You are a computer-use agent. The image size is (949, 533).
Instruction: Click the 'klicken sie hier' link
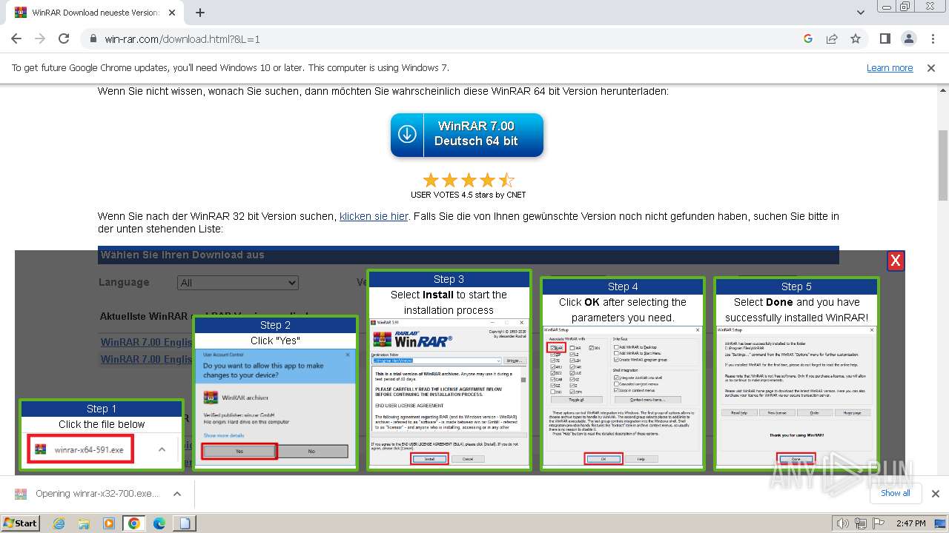(x=374, y=216)
